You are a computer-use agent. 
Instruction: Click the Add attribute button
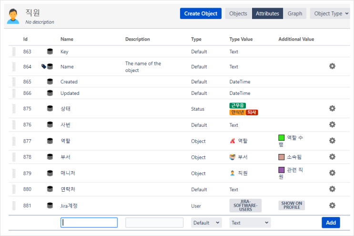tap(331, 223)
